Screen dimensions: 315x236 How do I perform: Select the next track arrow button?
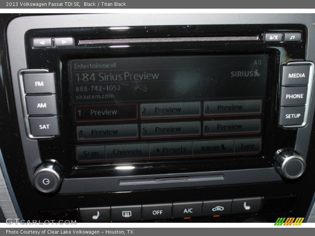click(x=64, y=42)
